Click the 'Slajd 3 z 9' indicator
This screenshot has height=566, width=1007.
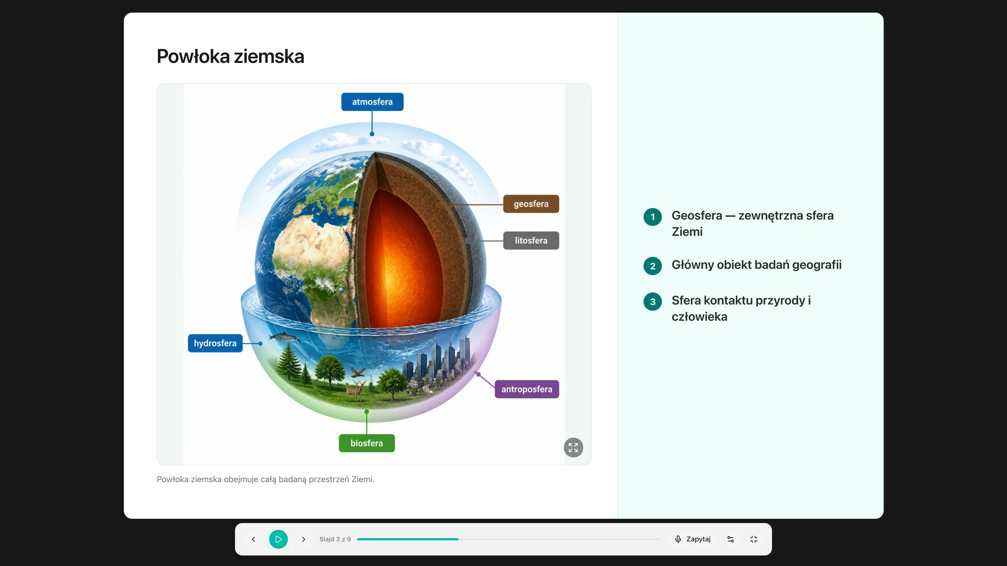(x=335, y=539)
